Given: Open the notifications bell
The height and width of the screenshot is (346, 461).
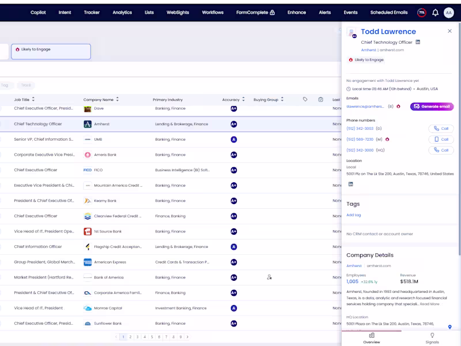Looking at the screenshot, I should pos(435,12).
